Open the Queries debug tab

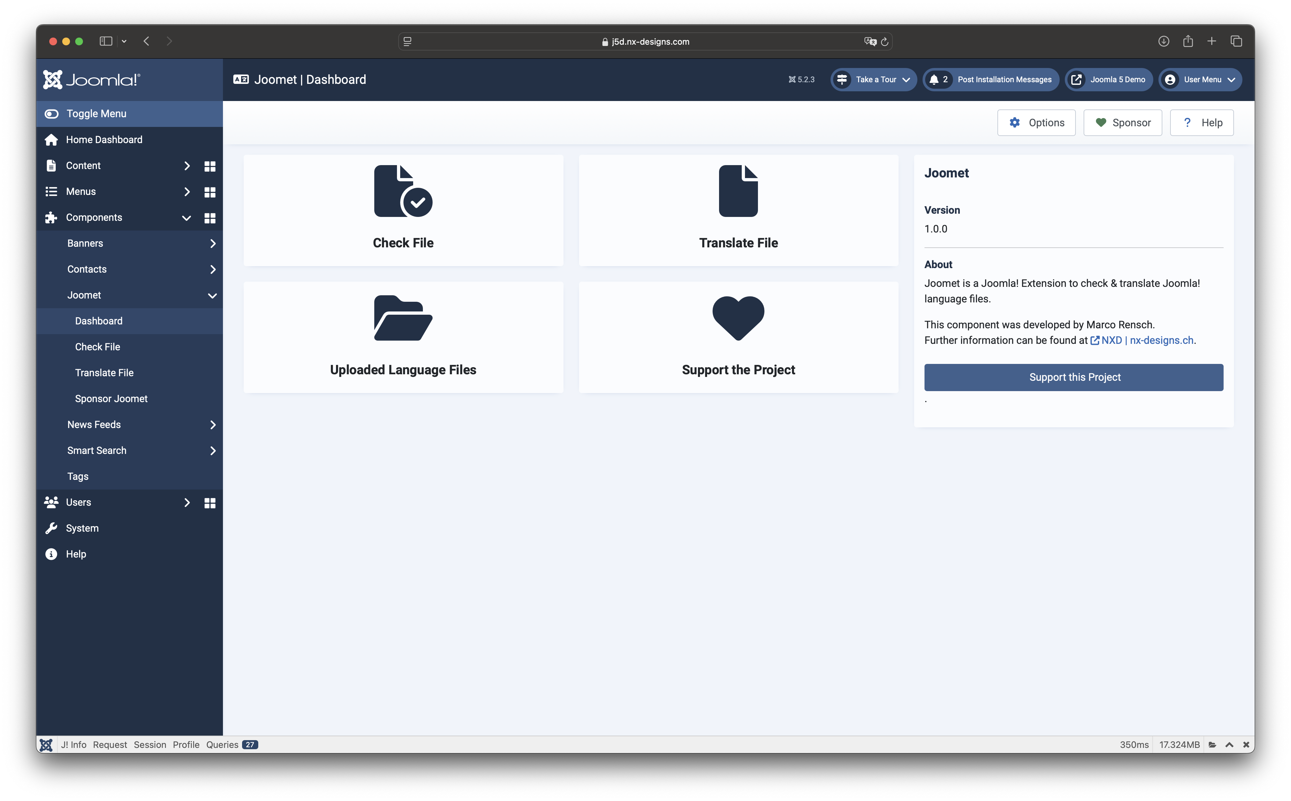point(232,744)
